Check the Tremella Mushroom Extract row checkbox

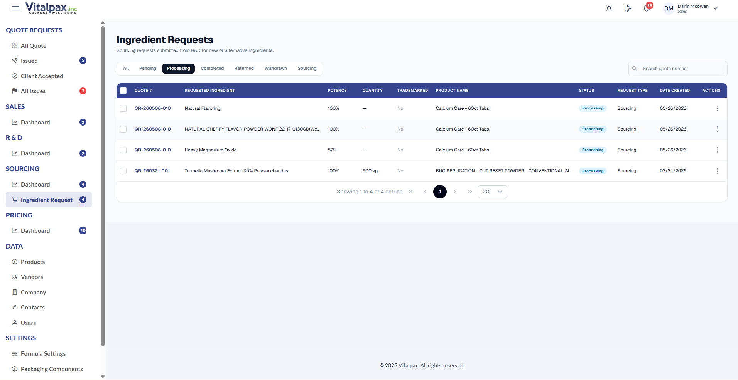coord(123,171)
